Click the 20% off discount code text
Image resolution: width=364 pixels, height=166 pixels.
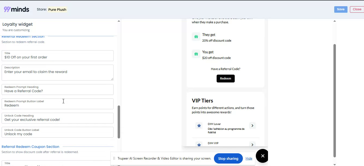pyautogui.click(x=217, y=41)
